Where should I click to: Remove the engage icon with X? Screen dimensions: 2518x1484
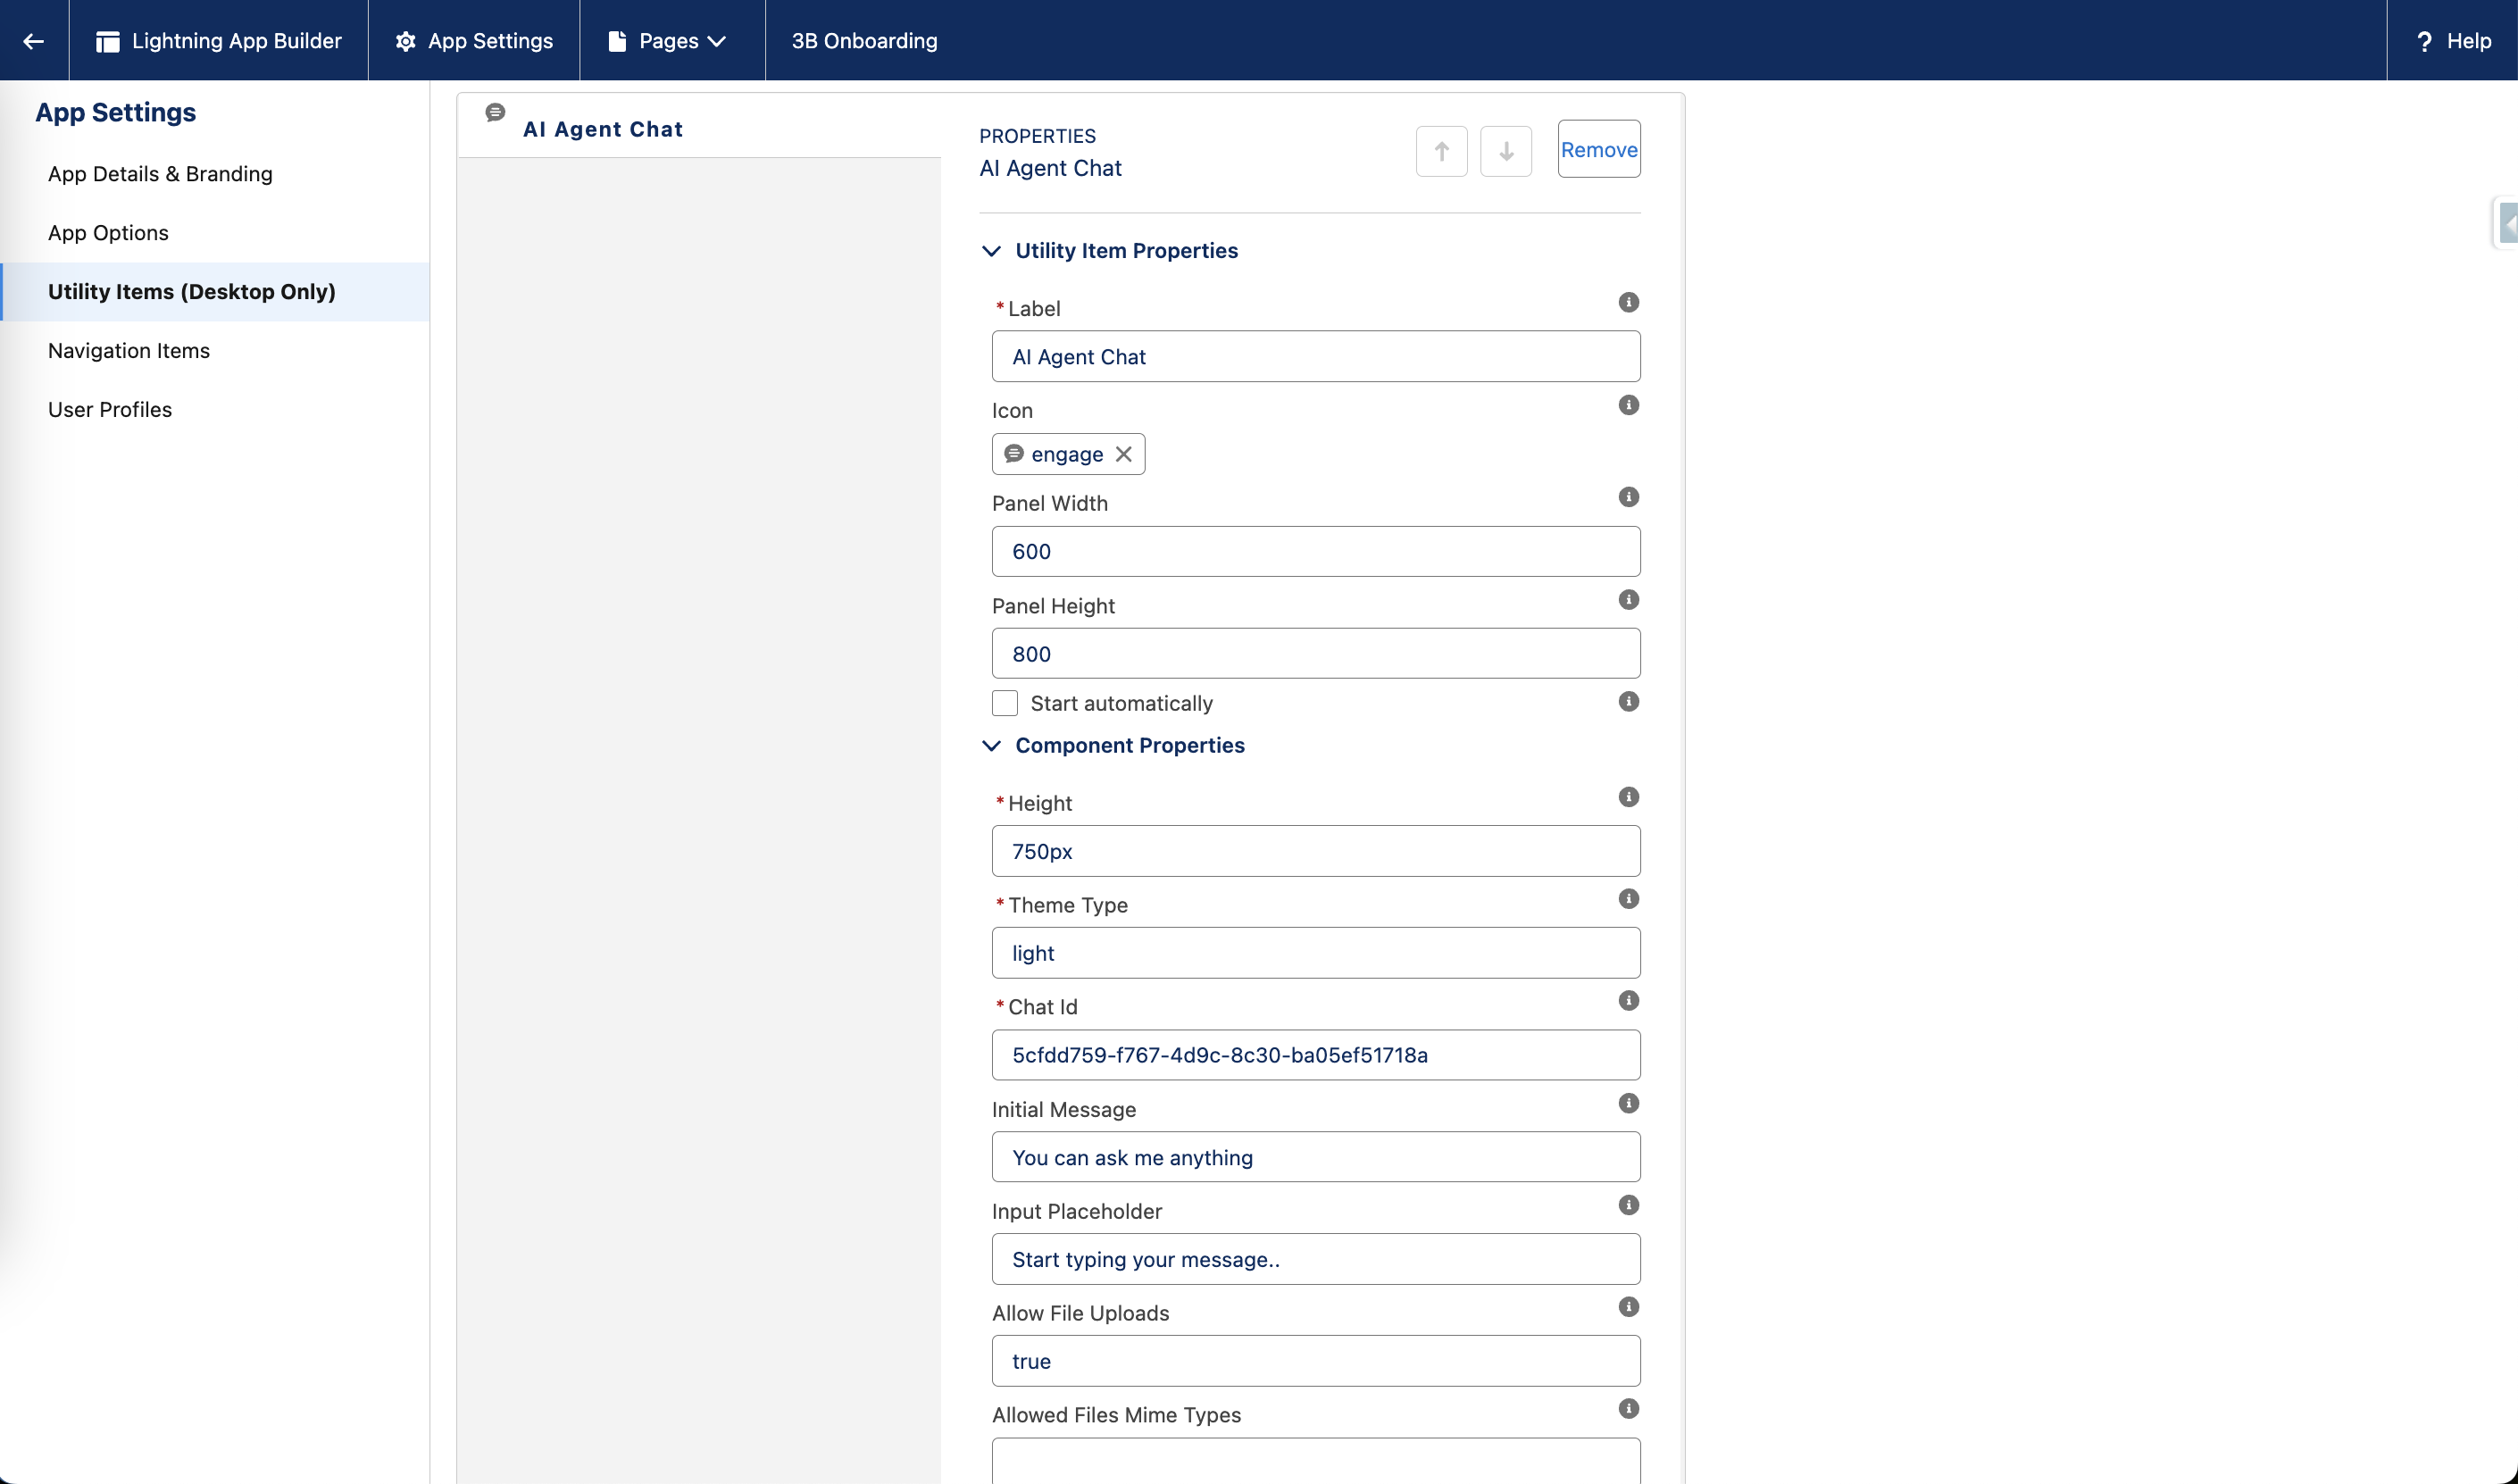1123,454
